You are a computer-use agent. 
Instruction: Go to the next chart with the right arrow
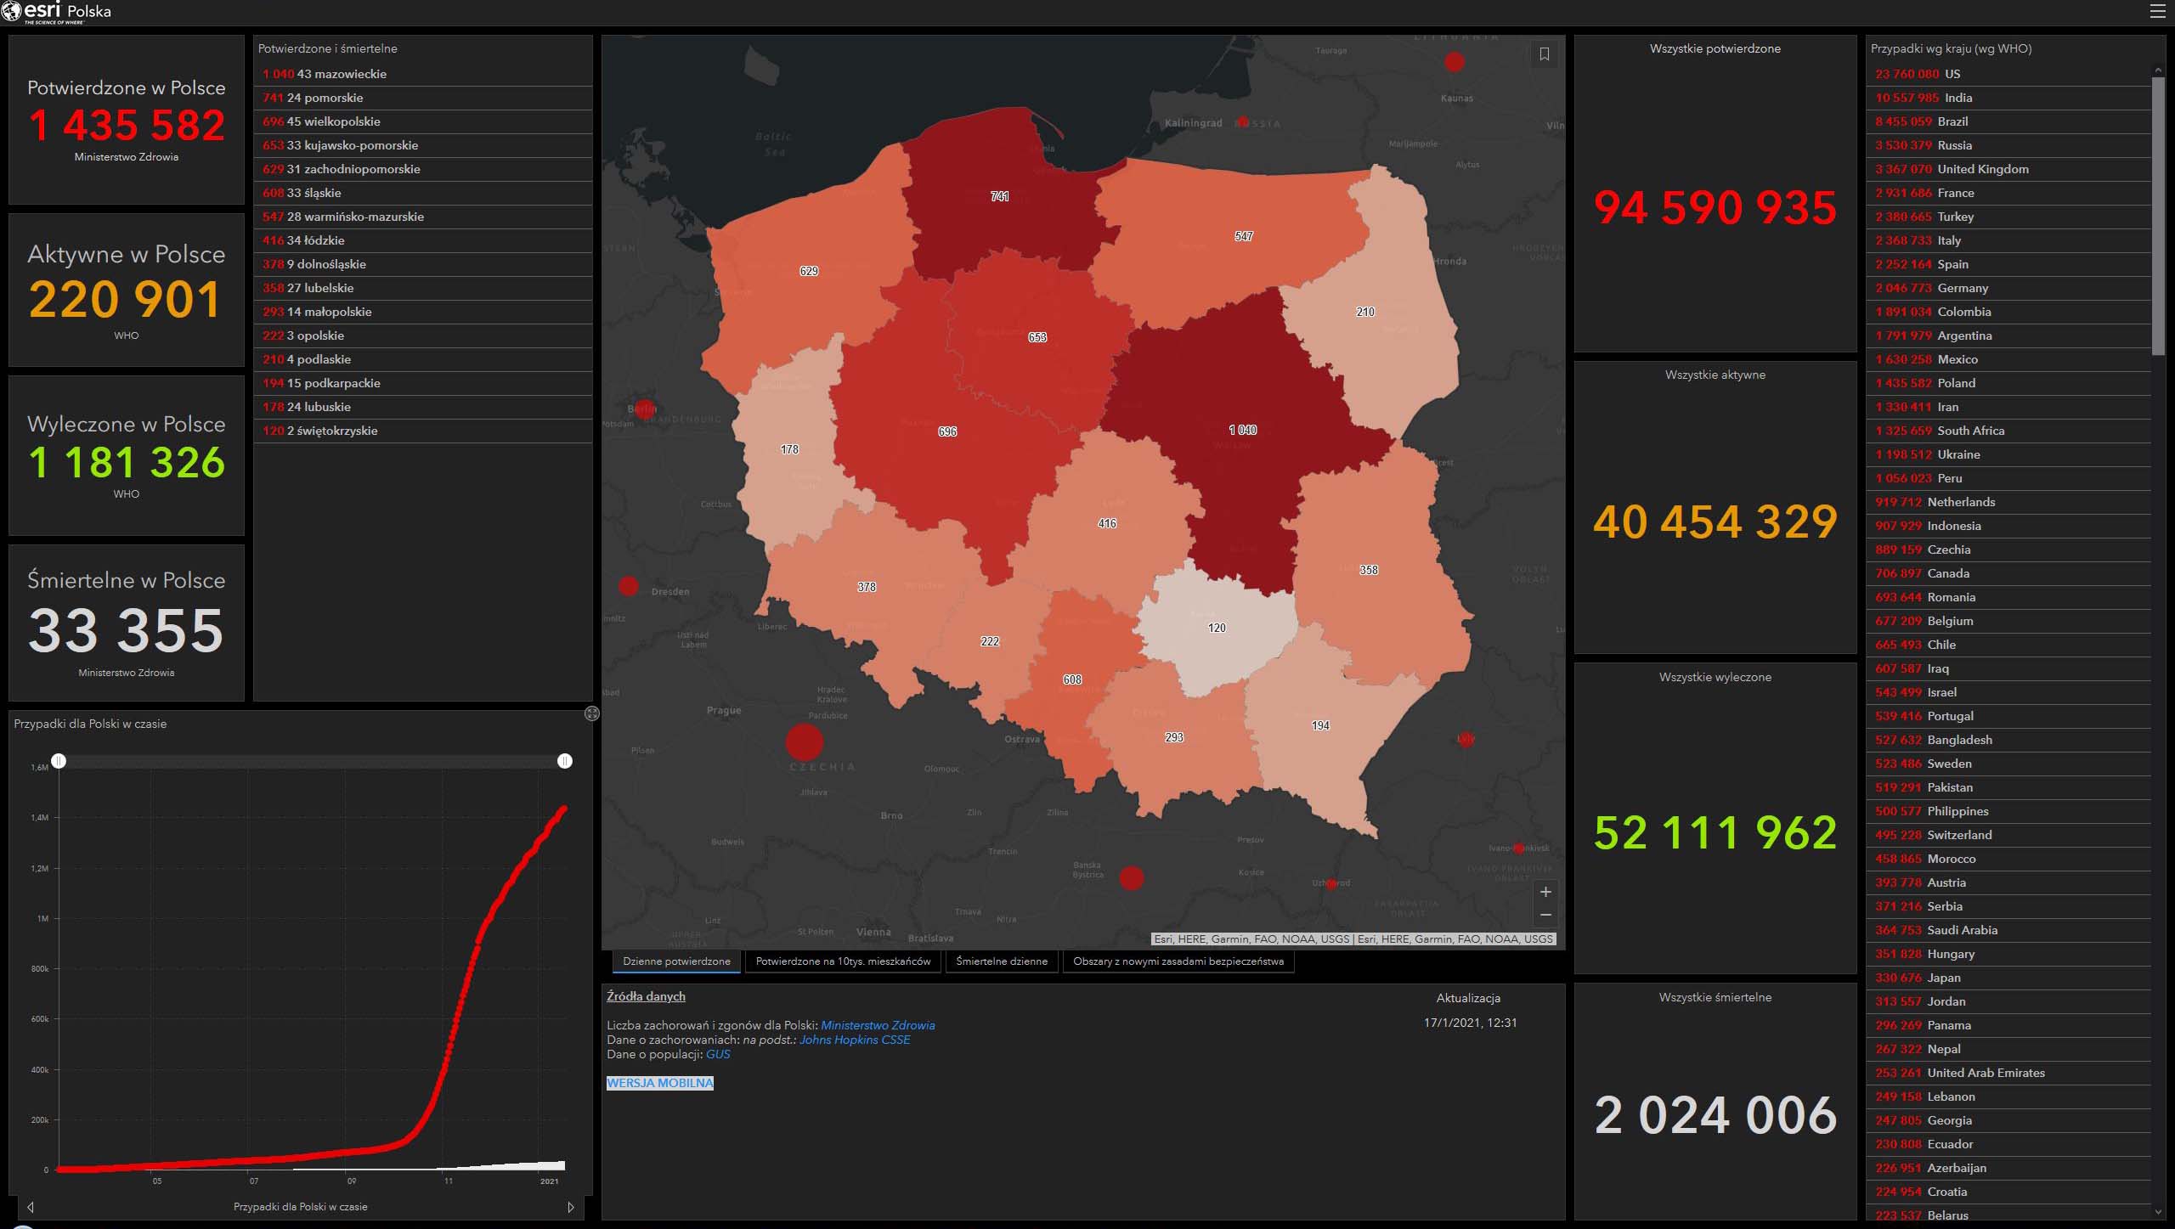coord(571,1207)
